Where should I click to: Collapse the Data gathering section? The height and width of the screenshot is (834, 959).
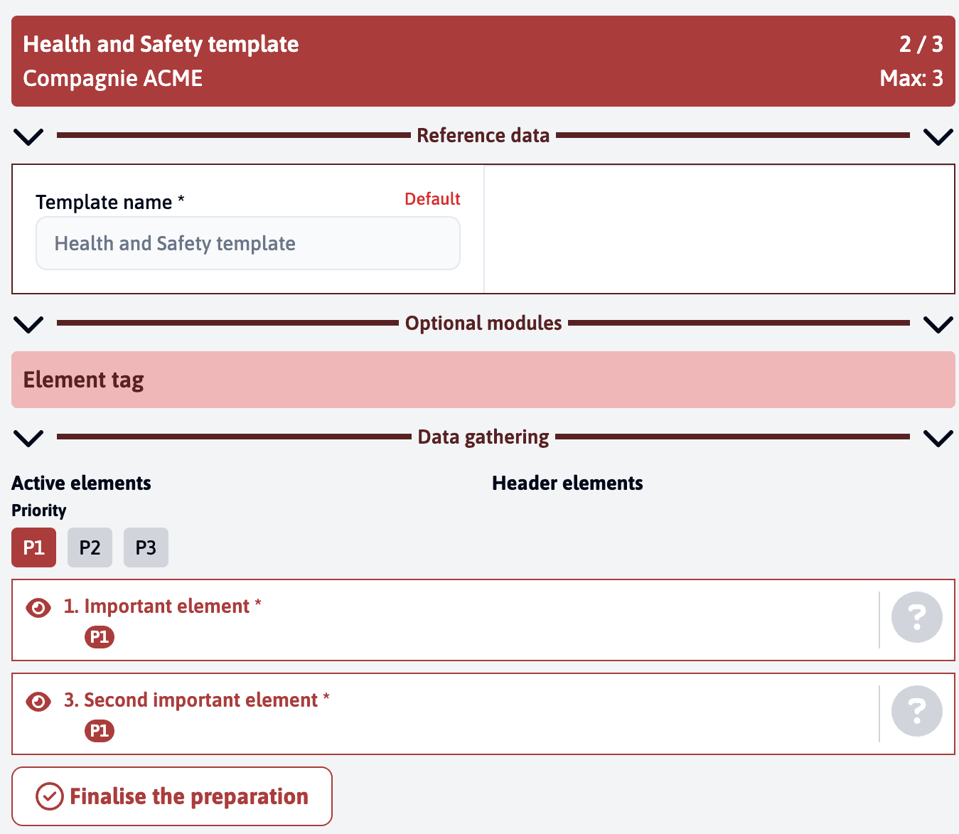pyautogui.click(x=28, y=438)
